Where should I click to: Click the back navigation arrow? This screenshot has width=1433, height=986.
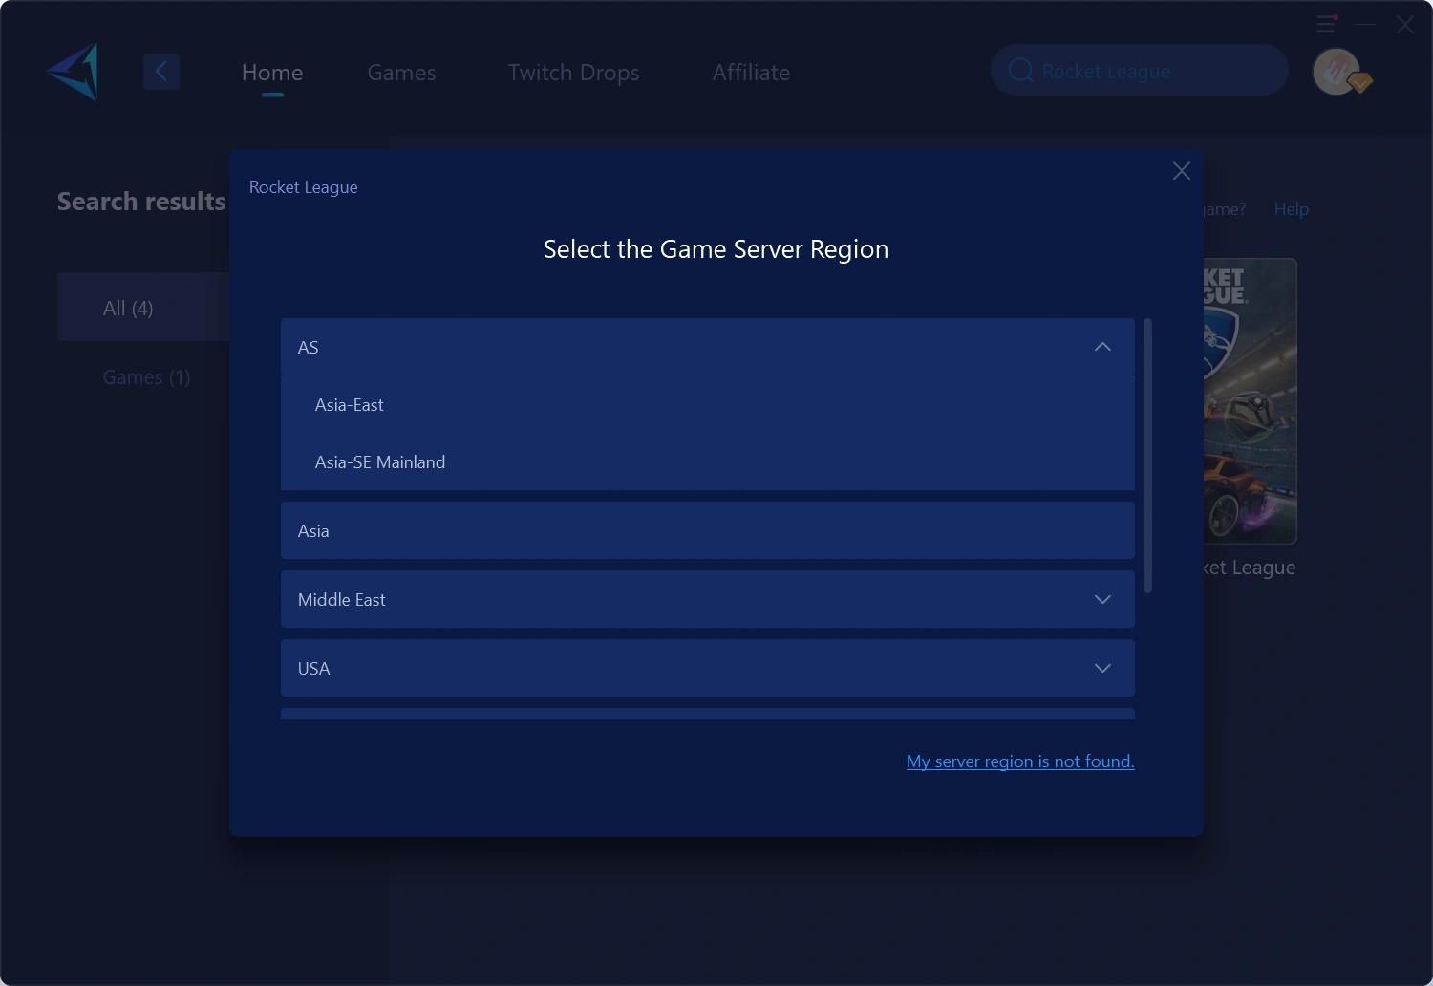tap(161, 71)
